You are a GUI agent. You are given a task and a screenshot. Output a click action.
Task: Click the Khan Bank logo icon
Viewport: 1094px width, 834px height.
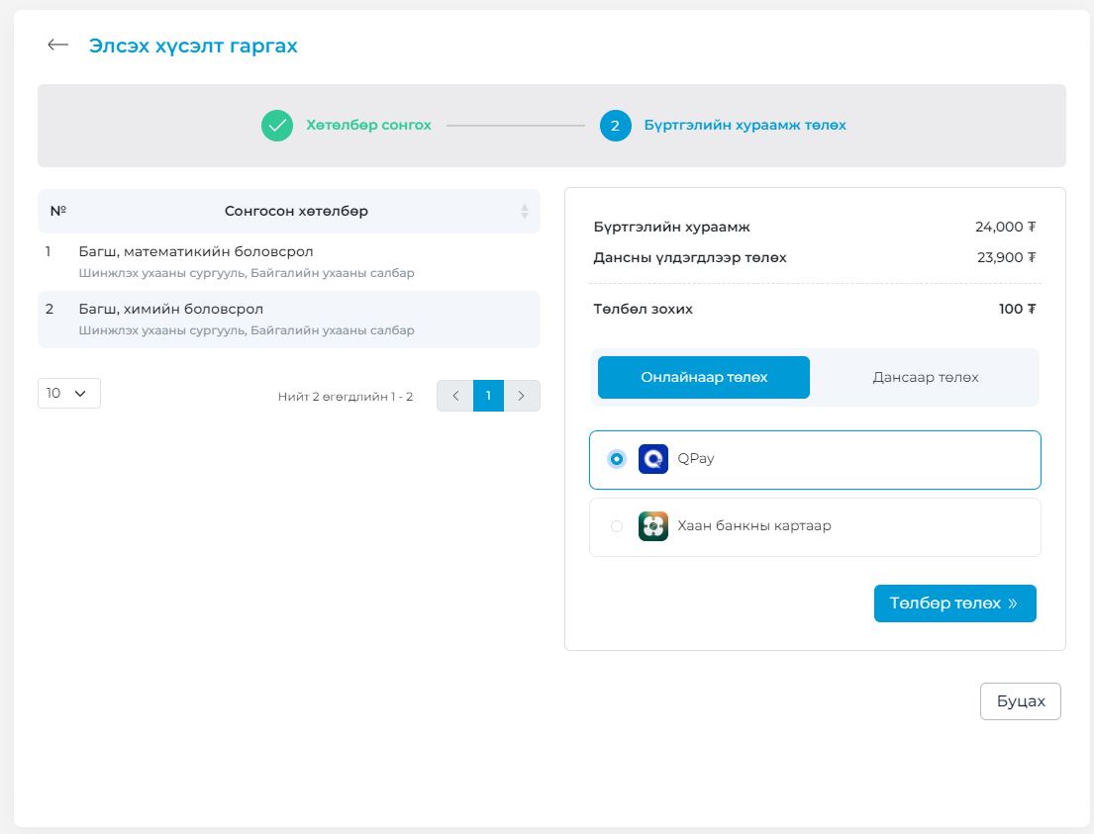coord(653,526)
